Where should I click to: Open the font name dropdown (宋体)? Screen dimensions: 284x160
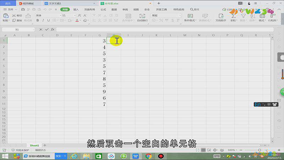pos(60,16)
